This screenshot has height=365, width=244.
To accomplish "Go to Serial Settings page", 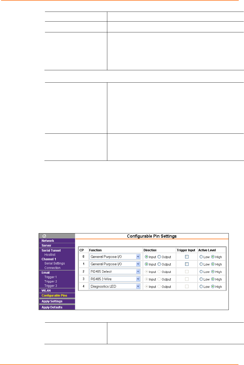I will [x=54, y=263].
